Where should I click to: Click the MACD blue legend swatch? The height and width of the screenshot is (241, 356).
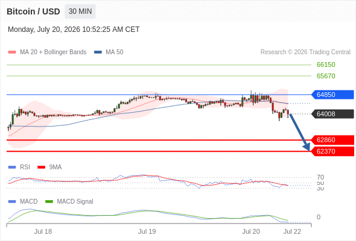pyautogui.click(x=12, y=201)
